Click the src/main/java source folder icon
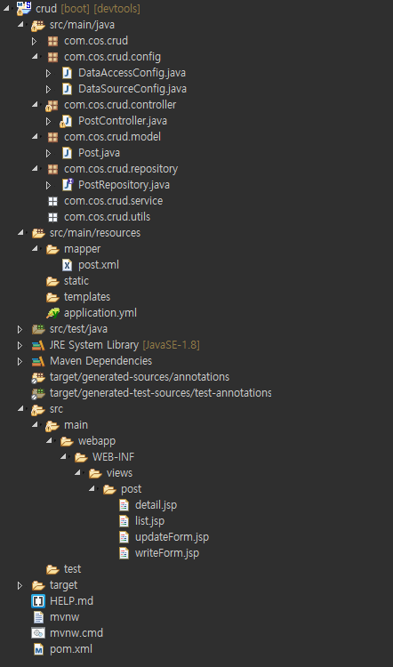 tap(38, 25)
